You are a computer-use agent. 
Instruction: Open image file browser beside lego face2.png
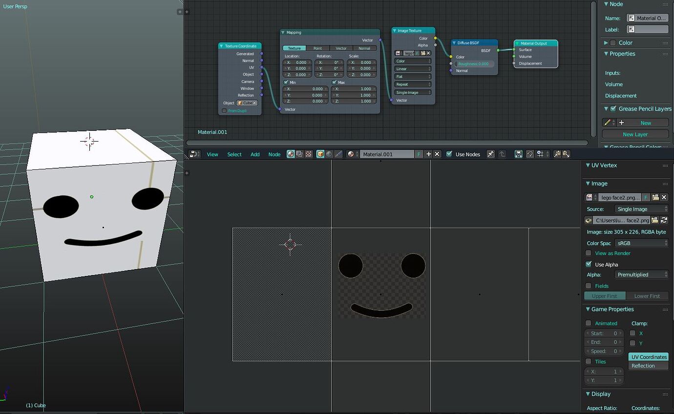click(655, 197)
